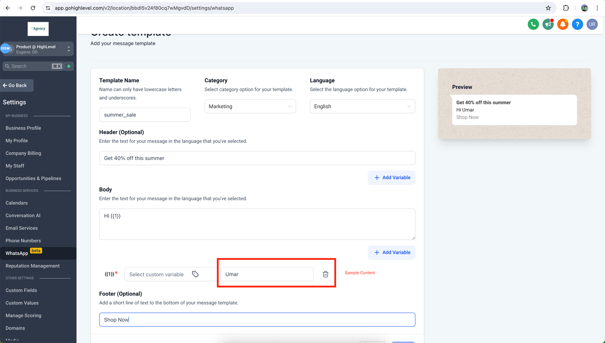Click the green phone dialer icon
Screen dimensions: 605x343
(x=533, y=24)
